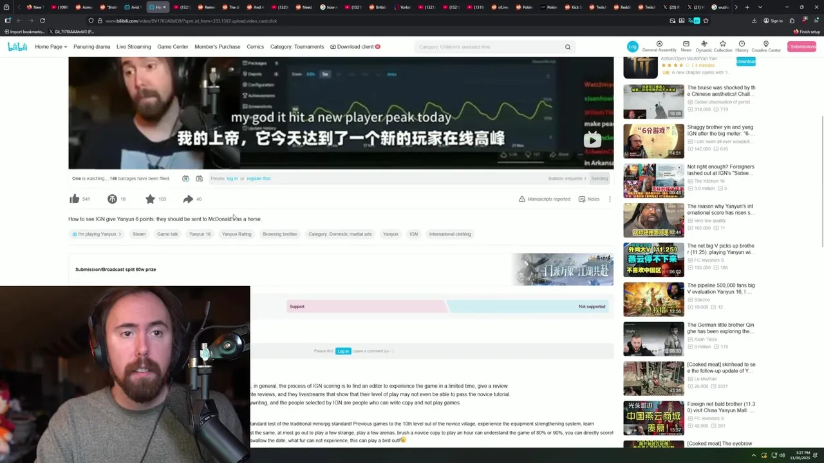The image size is (824, 463).
Task: Bookmark this page with star icon
Action: click(x=706, y=21)
